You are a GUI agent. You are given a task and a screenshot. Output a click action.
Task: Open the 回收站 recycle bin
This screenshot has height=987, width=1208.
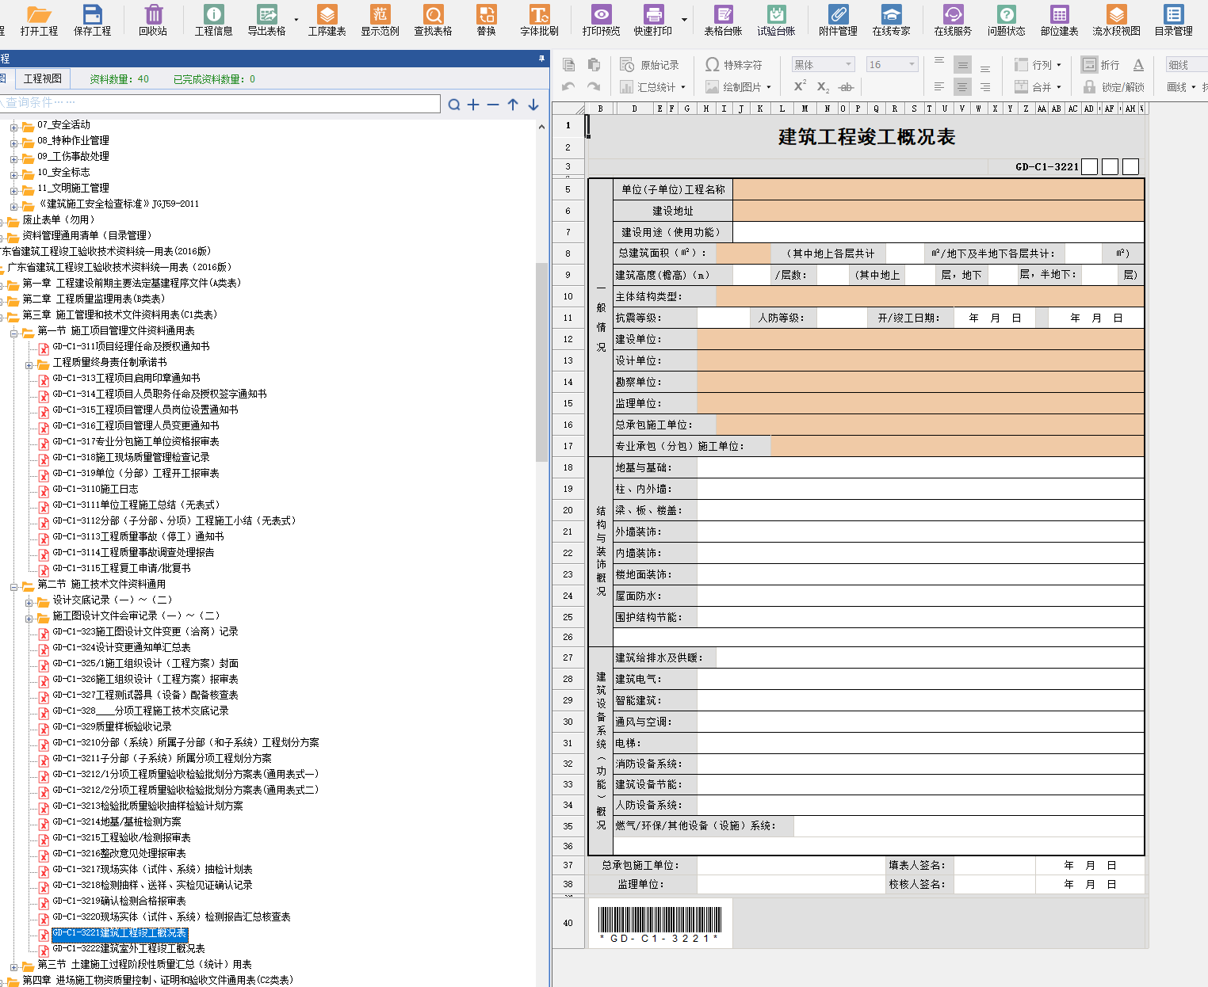point(153,20)
